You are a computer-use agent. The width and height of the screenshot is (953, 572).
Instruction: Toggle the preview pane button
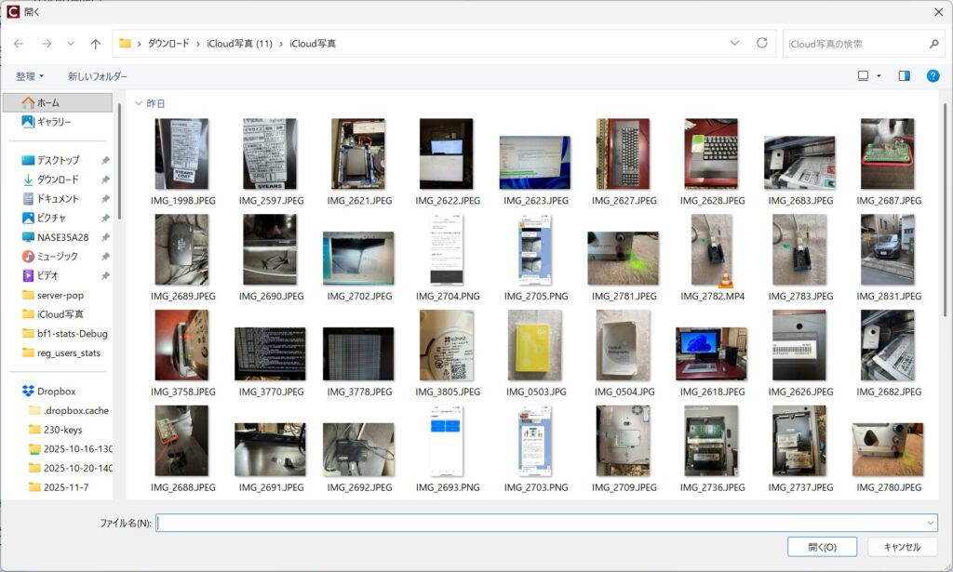[904, 76]
